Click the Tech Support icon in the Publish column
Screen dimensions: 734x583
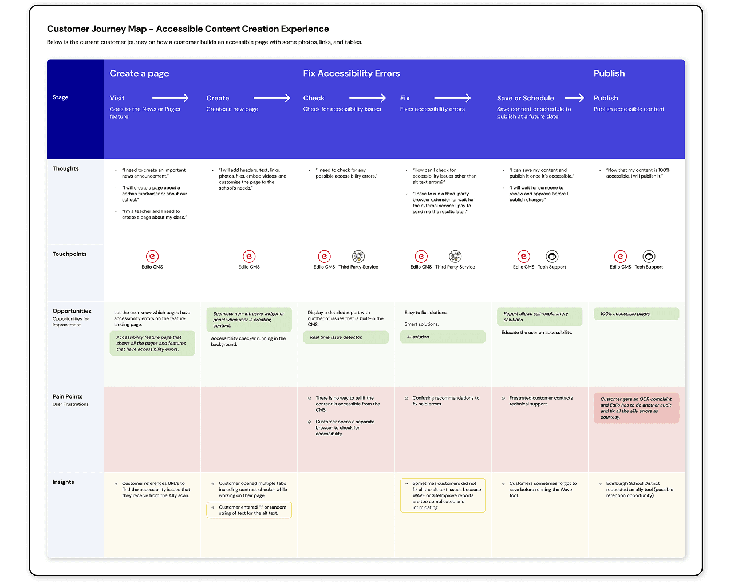(649, 258)
